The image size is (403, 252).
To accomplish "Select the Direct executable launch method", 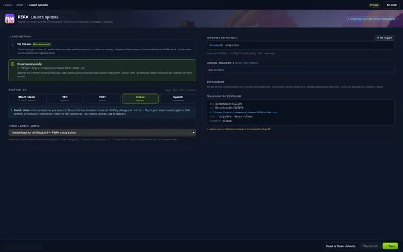I will [x=102, y=70].
